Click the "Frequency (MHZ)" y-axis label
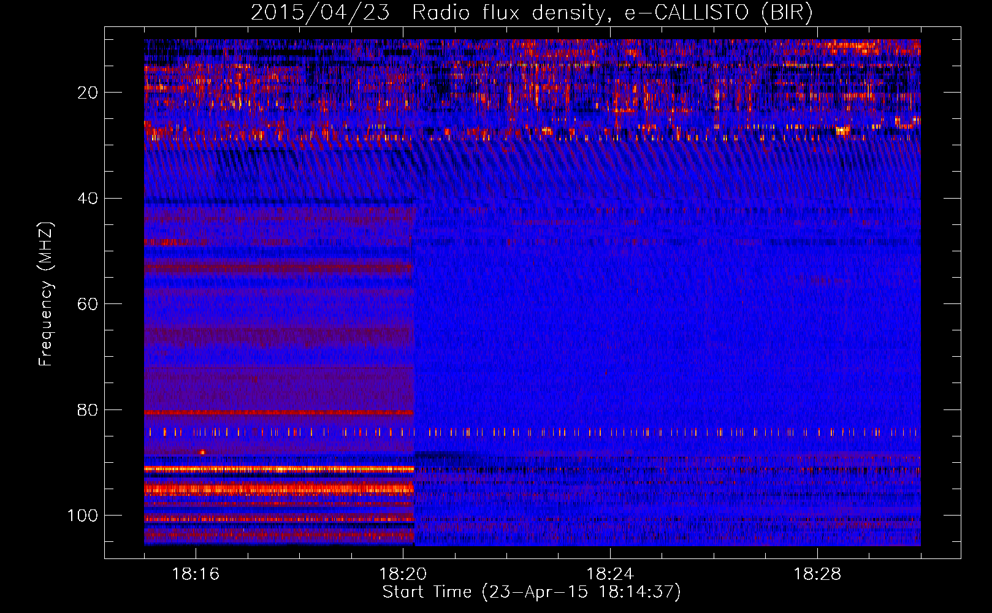992x613 pixels. pyautogui.click(x=46, y=294)
